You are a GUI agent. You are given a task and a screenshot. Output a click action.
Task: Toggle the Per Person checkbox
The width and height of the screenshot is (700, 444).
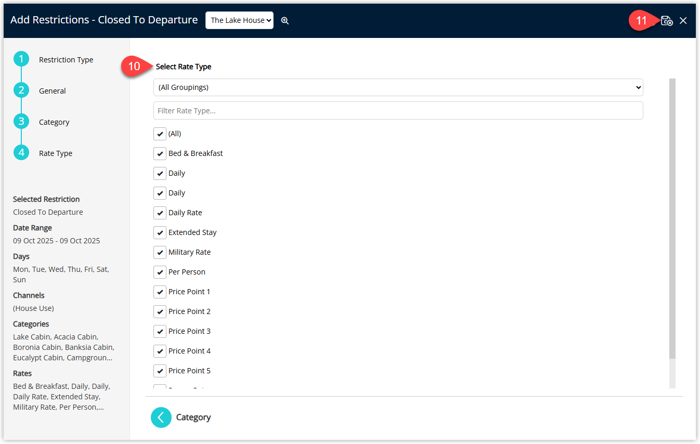160,272
